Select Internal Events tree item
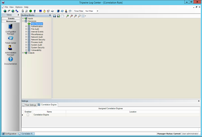 coord(37,32)
